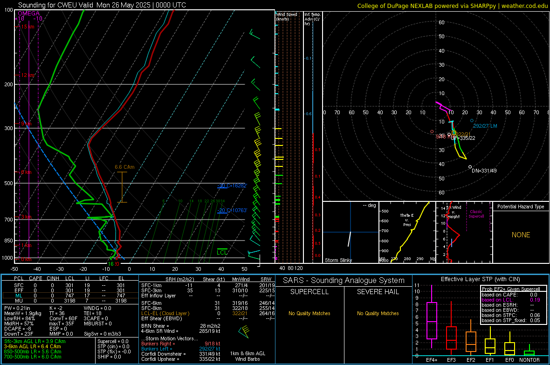Click the LowRH = 84% value
Screen dimensions: 550x365
click(x=20, y=318)
